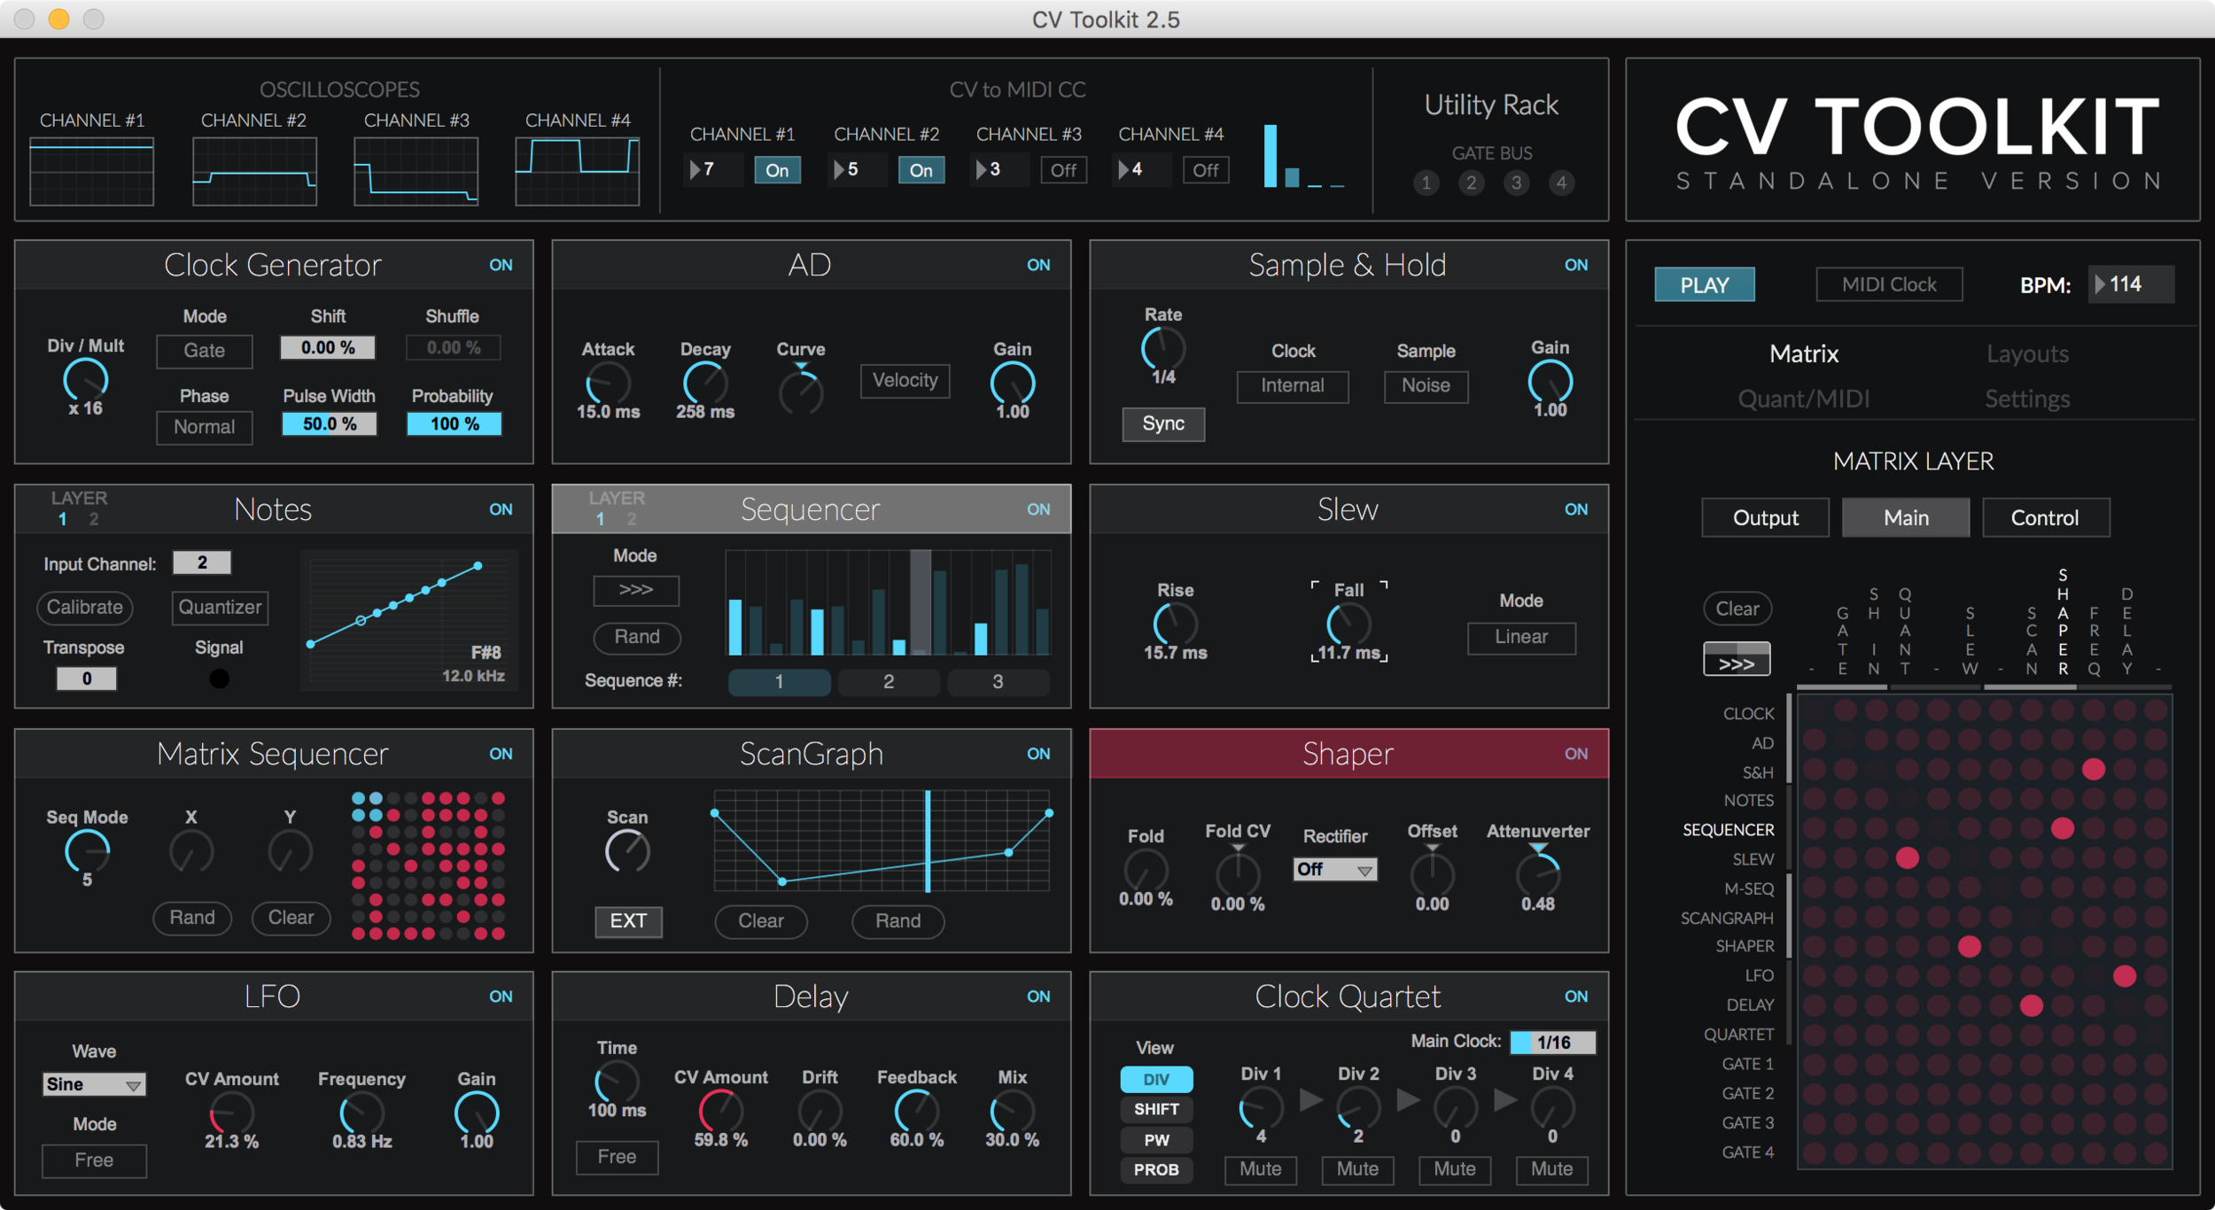The width and height of the screenshot is (2215, 1210).
Task: Open the Clock Generator Mode Gate selector
Action: pyautogui.click(x=204, y=351)
